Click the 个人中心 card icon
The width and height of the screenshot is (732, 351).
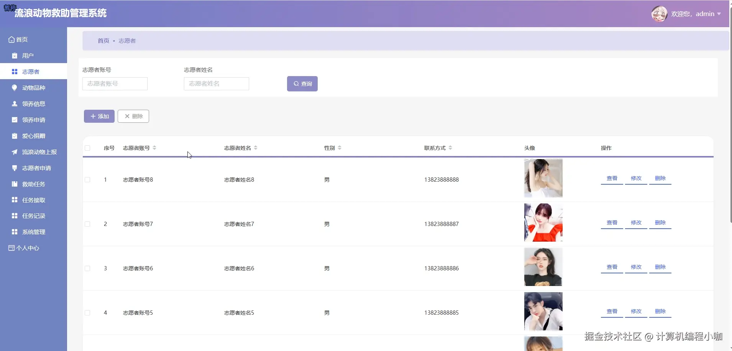pyautogui.click(x=11, y=248)
